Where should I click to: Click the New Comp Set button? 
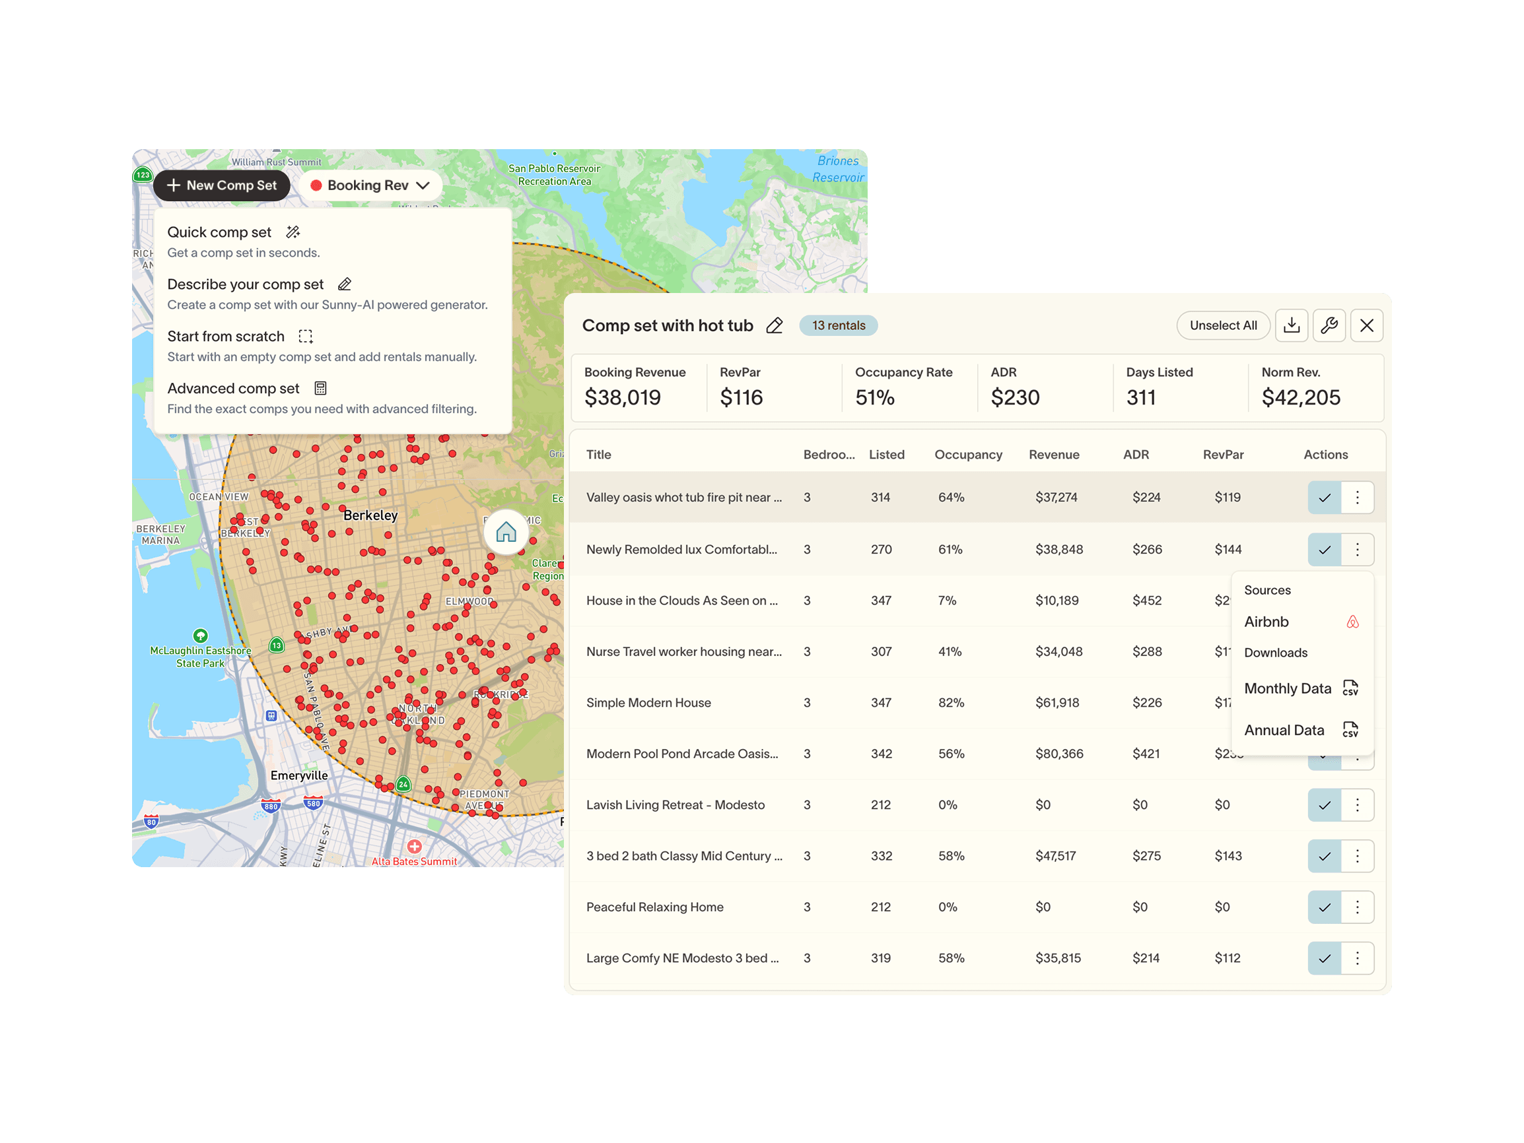tap(221, 185)
